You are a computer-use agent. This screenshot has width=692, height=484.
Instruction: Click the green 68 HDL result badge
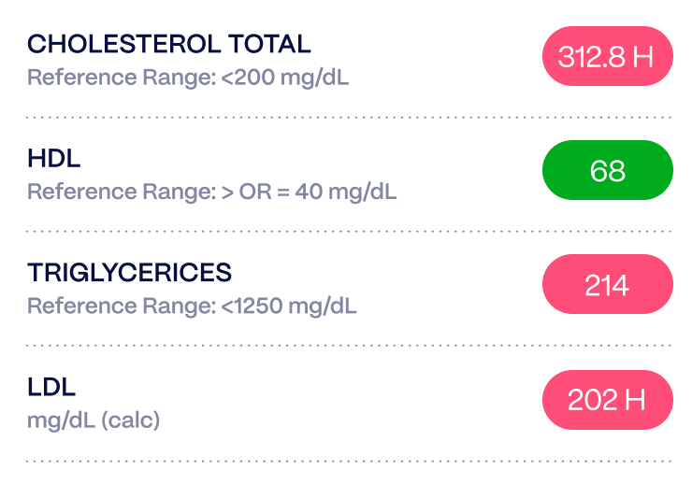point(607,171)
